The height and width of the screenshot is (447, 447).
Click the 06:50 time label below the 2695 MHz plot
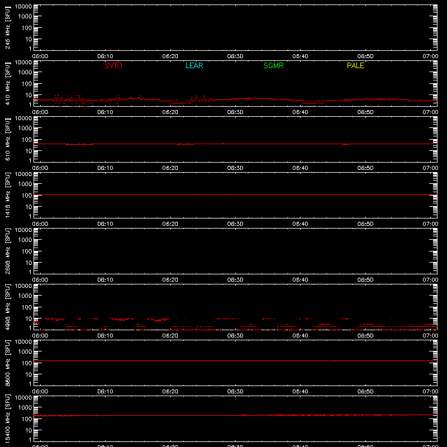coord(365,280)
